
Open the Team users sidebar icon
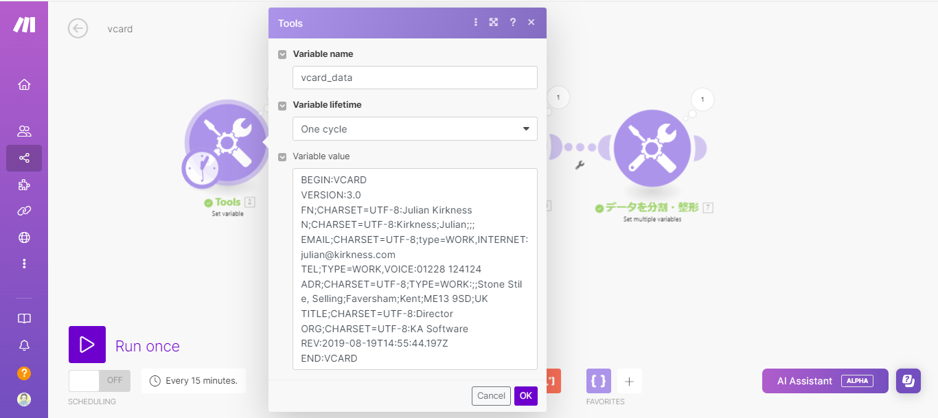click(24, 131)
